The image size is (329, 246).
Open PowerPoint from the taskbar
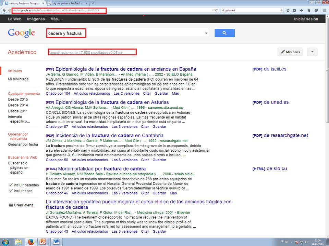tap(43, 242)
